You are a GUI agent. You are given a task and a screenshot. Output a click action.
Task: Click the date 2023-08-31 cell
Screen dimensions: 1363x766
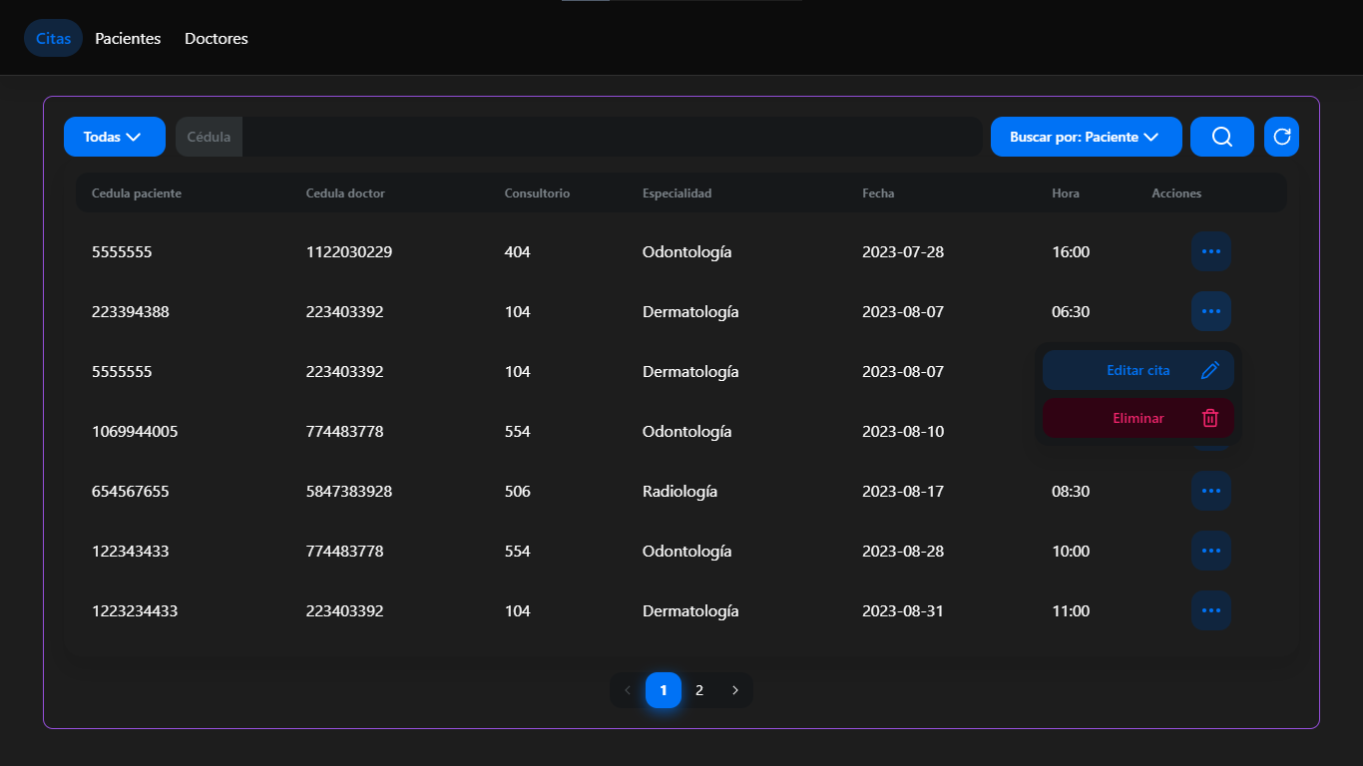click(903, 610)
